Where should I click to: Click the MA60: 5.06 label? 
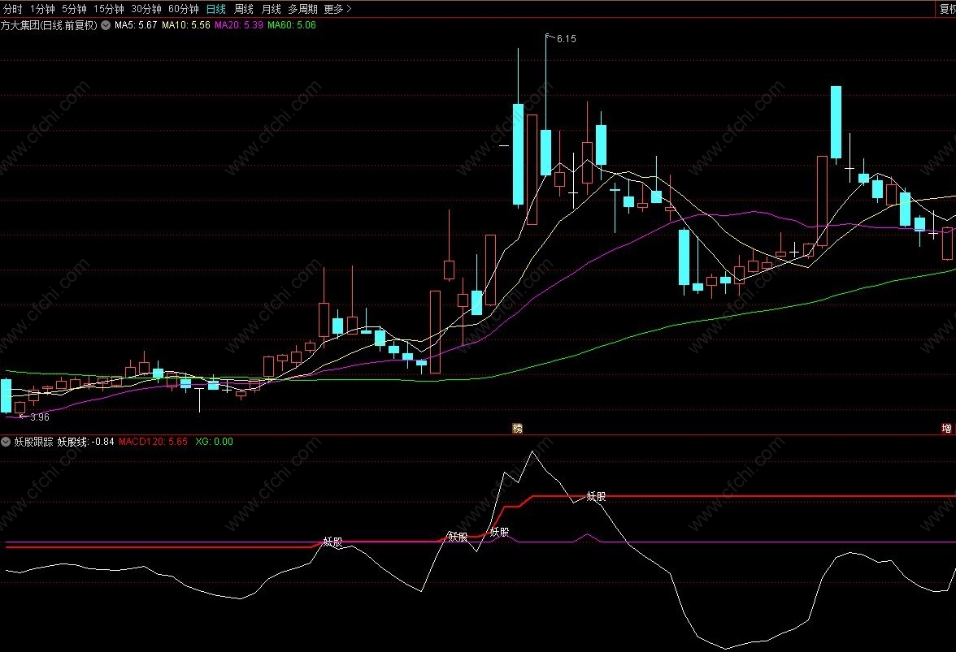coord(292,25)
